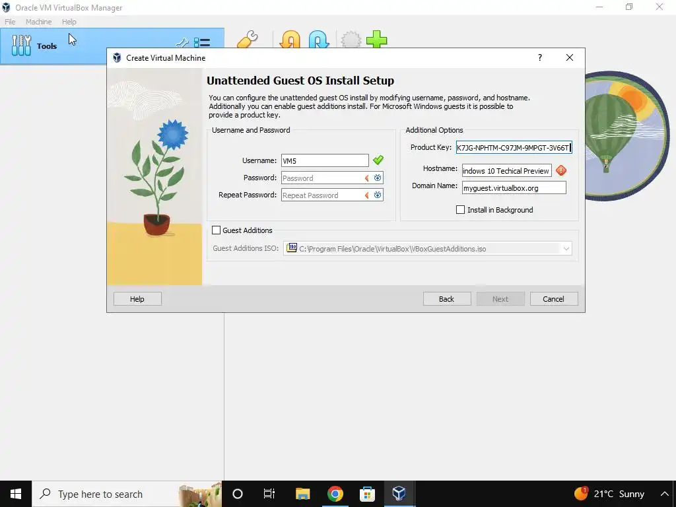Open the Windows Start menu
The image size is (676, 507).
click(x=16, y=494)
